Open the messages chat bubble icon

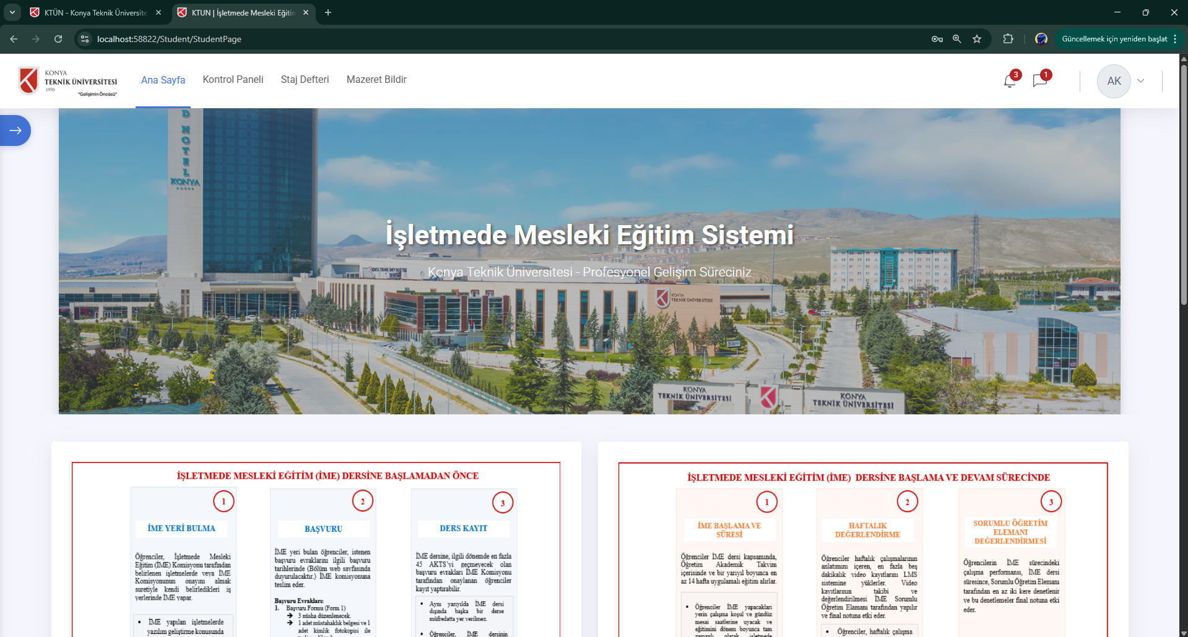click(x=1039, y=81)
